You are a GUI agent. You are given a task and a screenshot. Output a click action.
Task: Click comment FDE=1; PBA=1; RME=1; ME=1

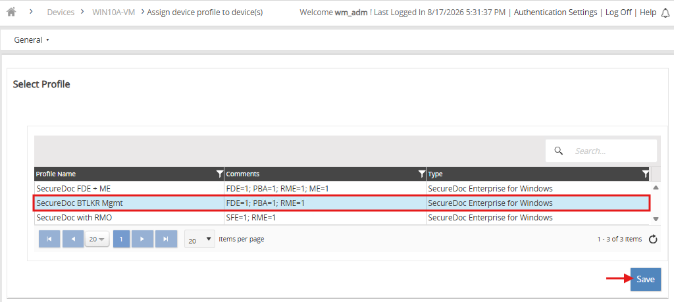277,188
